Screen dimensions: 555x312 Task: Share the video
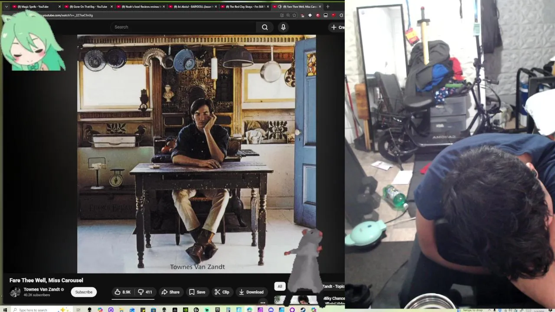coord(170,292)
